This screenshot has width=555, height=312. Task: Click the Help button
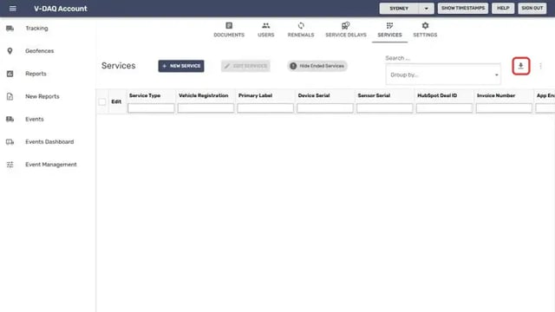point(503,8)
